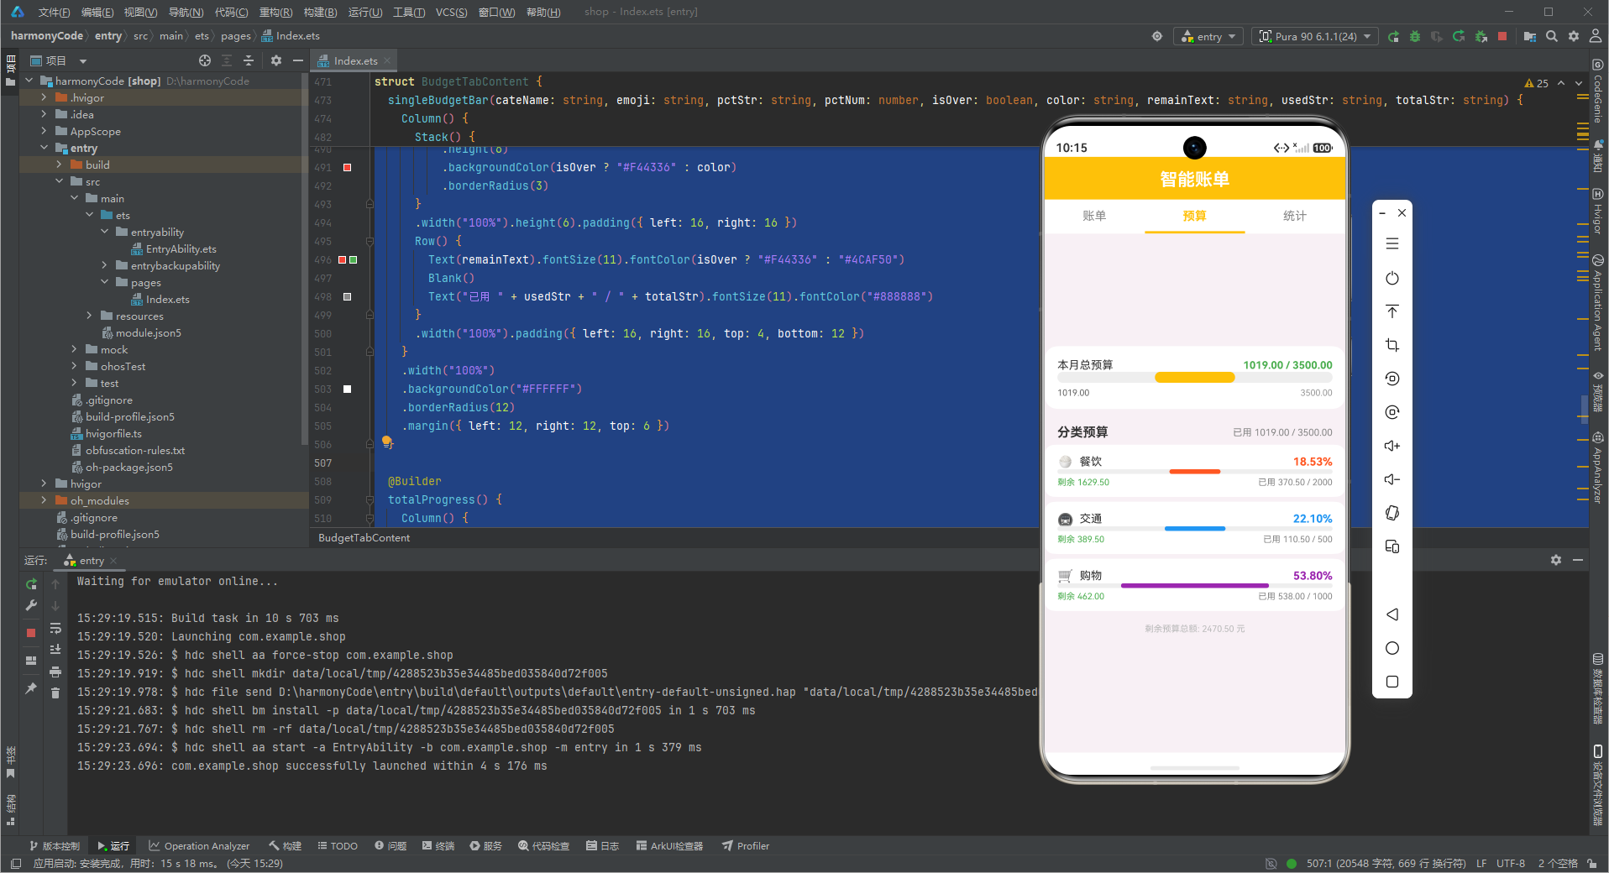Screen dimensions: 1609x873
Task: Open the 构建(B) menu
Action: click(320, 12)
